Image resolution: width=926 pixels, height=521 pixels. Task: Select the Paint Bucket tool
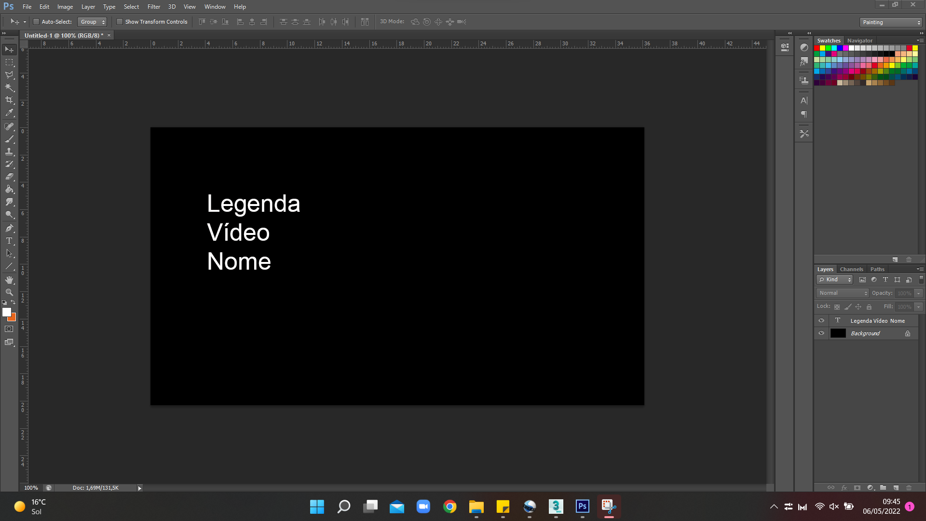point(9,189)
